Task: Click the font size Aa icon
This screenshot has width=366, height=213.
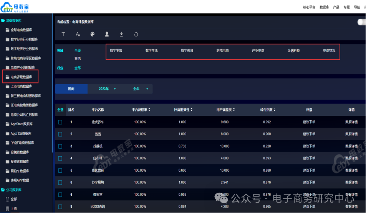Action: coord(78,34)
